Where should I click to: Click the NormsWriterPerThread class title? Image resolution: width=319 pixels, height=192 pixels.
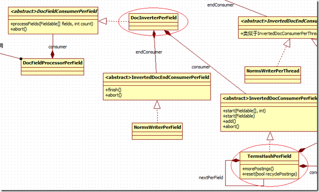273,71
